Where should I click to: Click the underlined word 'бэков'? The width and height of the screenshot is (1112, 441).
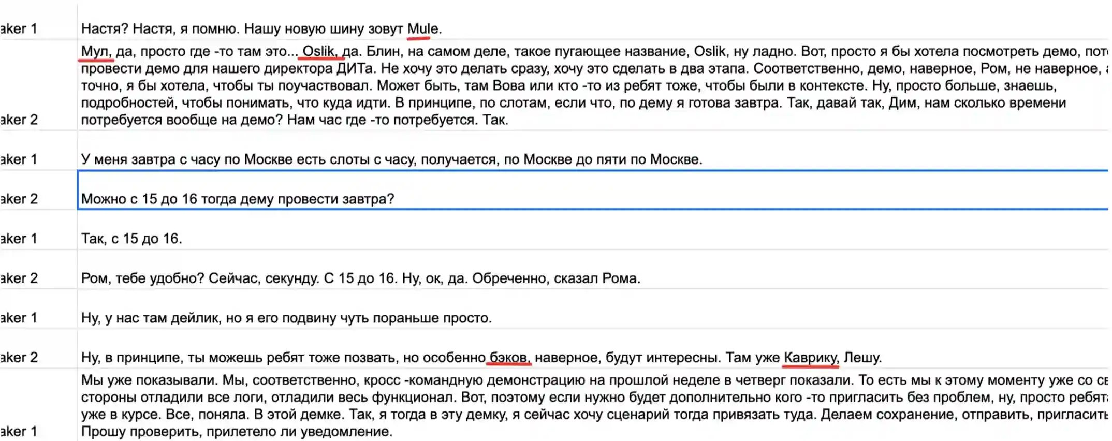(x=509, y=357)
